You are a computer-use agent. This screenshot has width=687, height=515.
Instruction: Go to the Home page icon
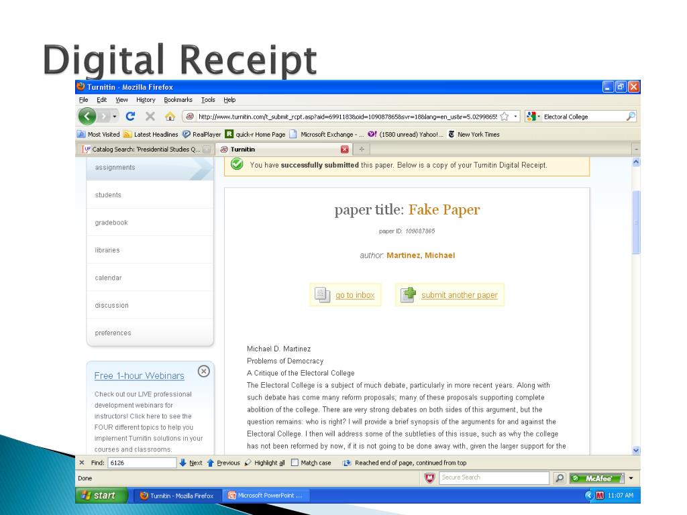[x=170, y=116]
